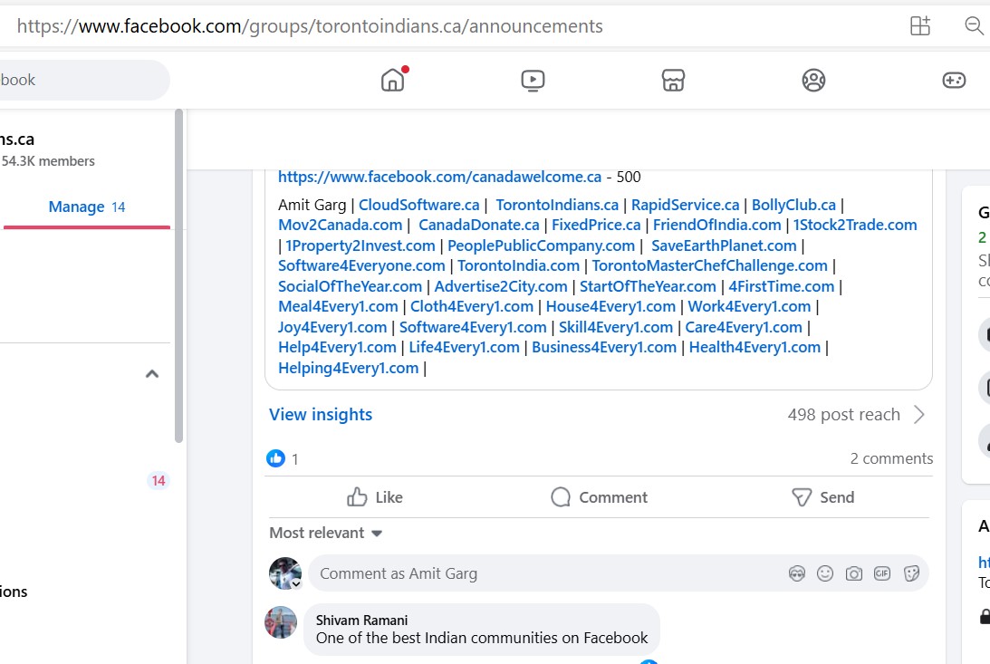Collapse the left sidebar section chevron
Viewport: 990px width, 664px height.
[152, 374]
